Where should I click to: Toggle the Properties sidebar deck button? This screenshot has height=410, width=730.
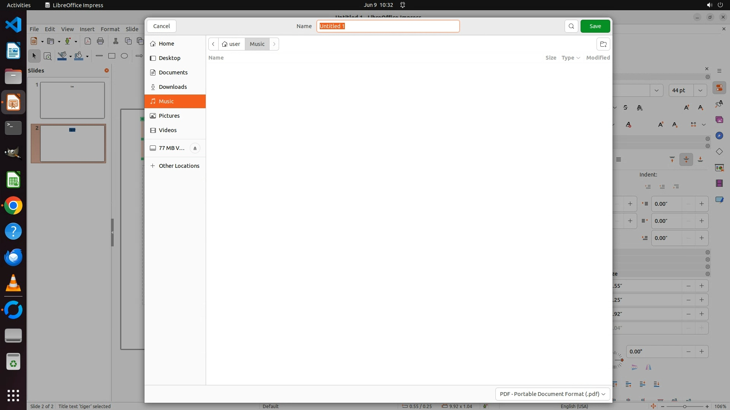719,88
